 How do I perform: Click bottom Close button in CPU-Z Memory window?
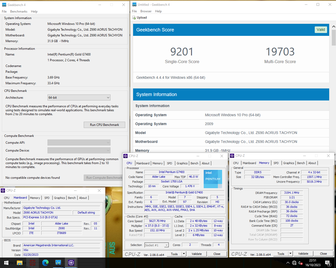(x=323, y=254)
